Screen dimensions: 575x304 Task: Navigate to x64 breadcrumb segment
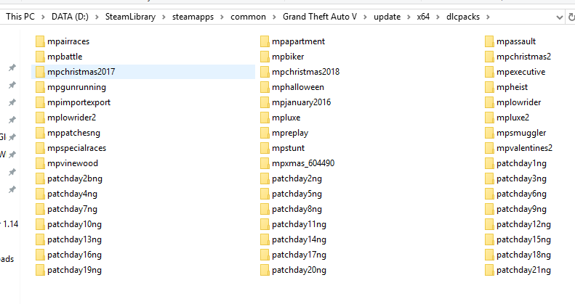pyautogui.click(x=423, y=17)
